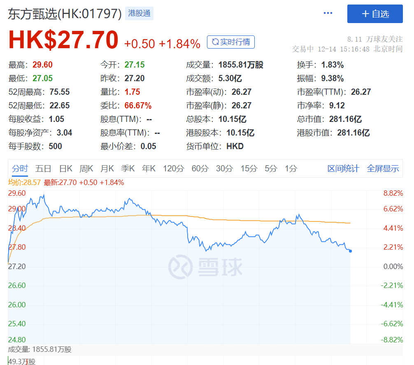Switch to the 1分 chart tab
The width and height of the screenshot is (414, 365).
point(291,168)
